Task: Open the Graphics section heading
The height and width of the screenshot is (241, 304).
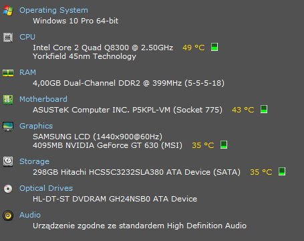Action: click(x=36, y=126)
